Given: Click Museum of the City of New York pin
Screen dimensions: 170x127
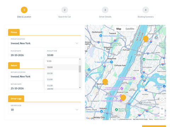Looking at the screenshot, I should (x=134, y=78).
